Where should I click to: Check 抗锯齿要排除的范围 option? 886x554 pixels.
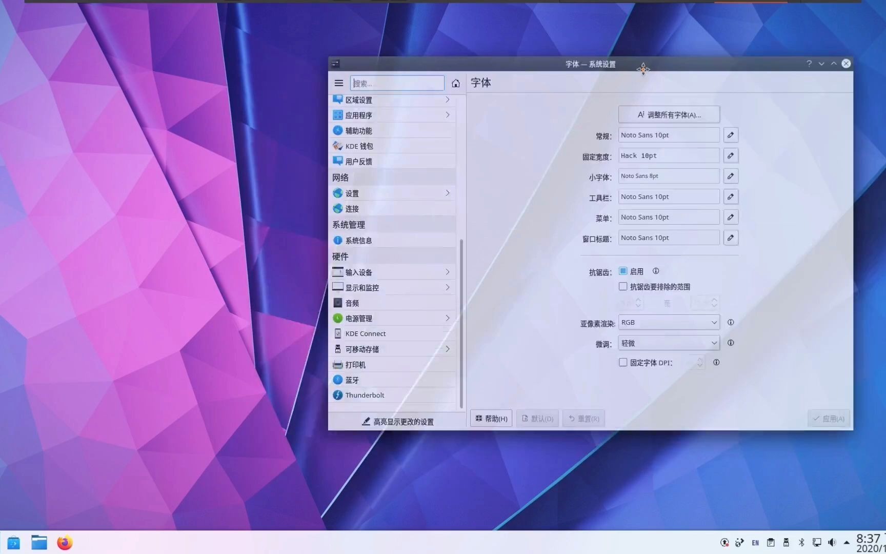pyautogui.click(x=623, y=287)
